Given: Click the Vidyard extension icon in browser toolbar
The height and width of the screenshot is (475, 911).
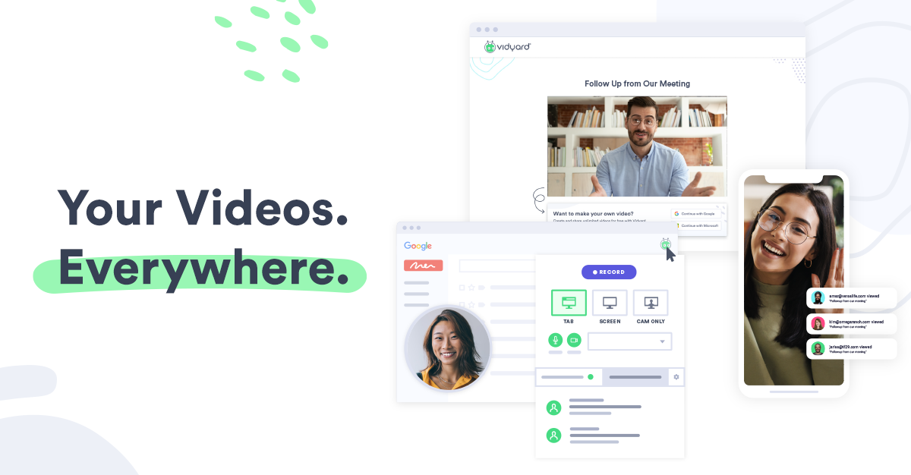Looking at the screenshot, I should (x=666, y=244).
